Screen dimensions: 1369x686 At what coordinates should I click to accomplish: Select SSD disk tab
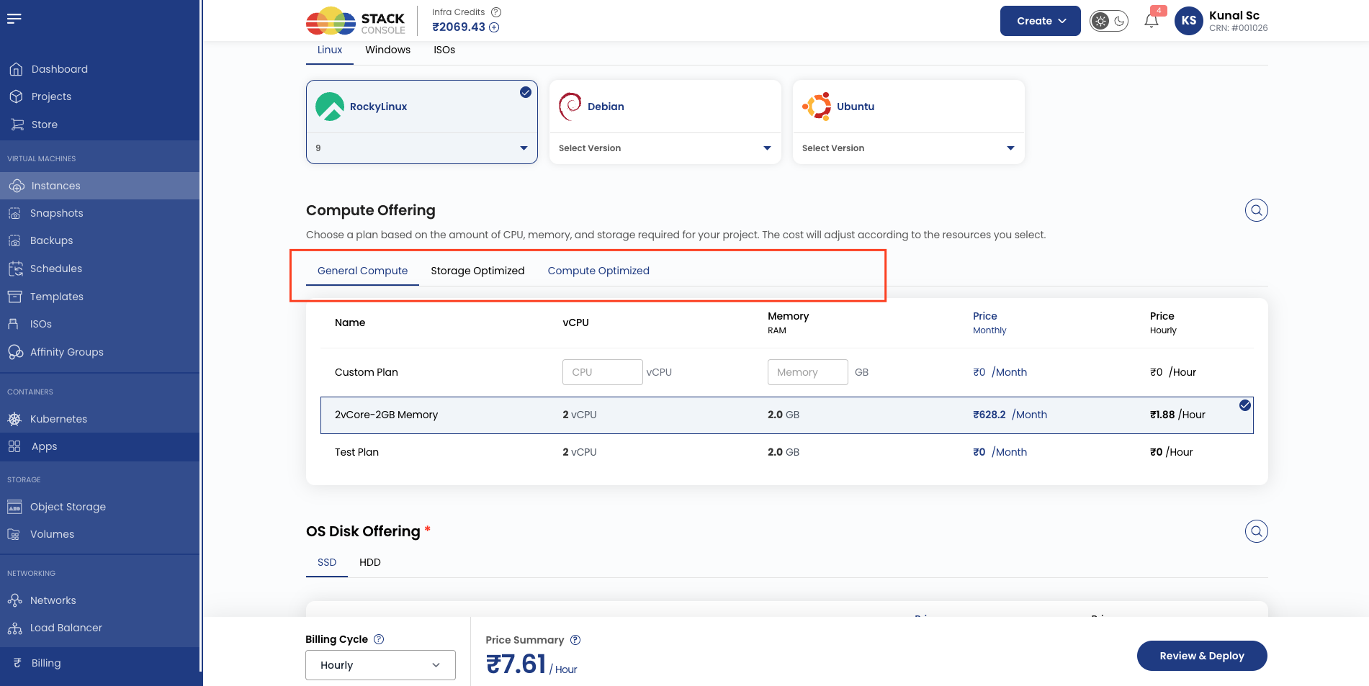click(327, 562)
